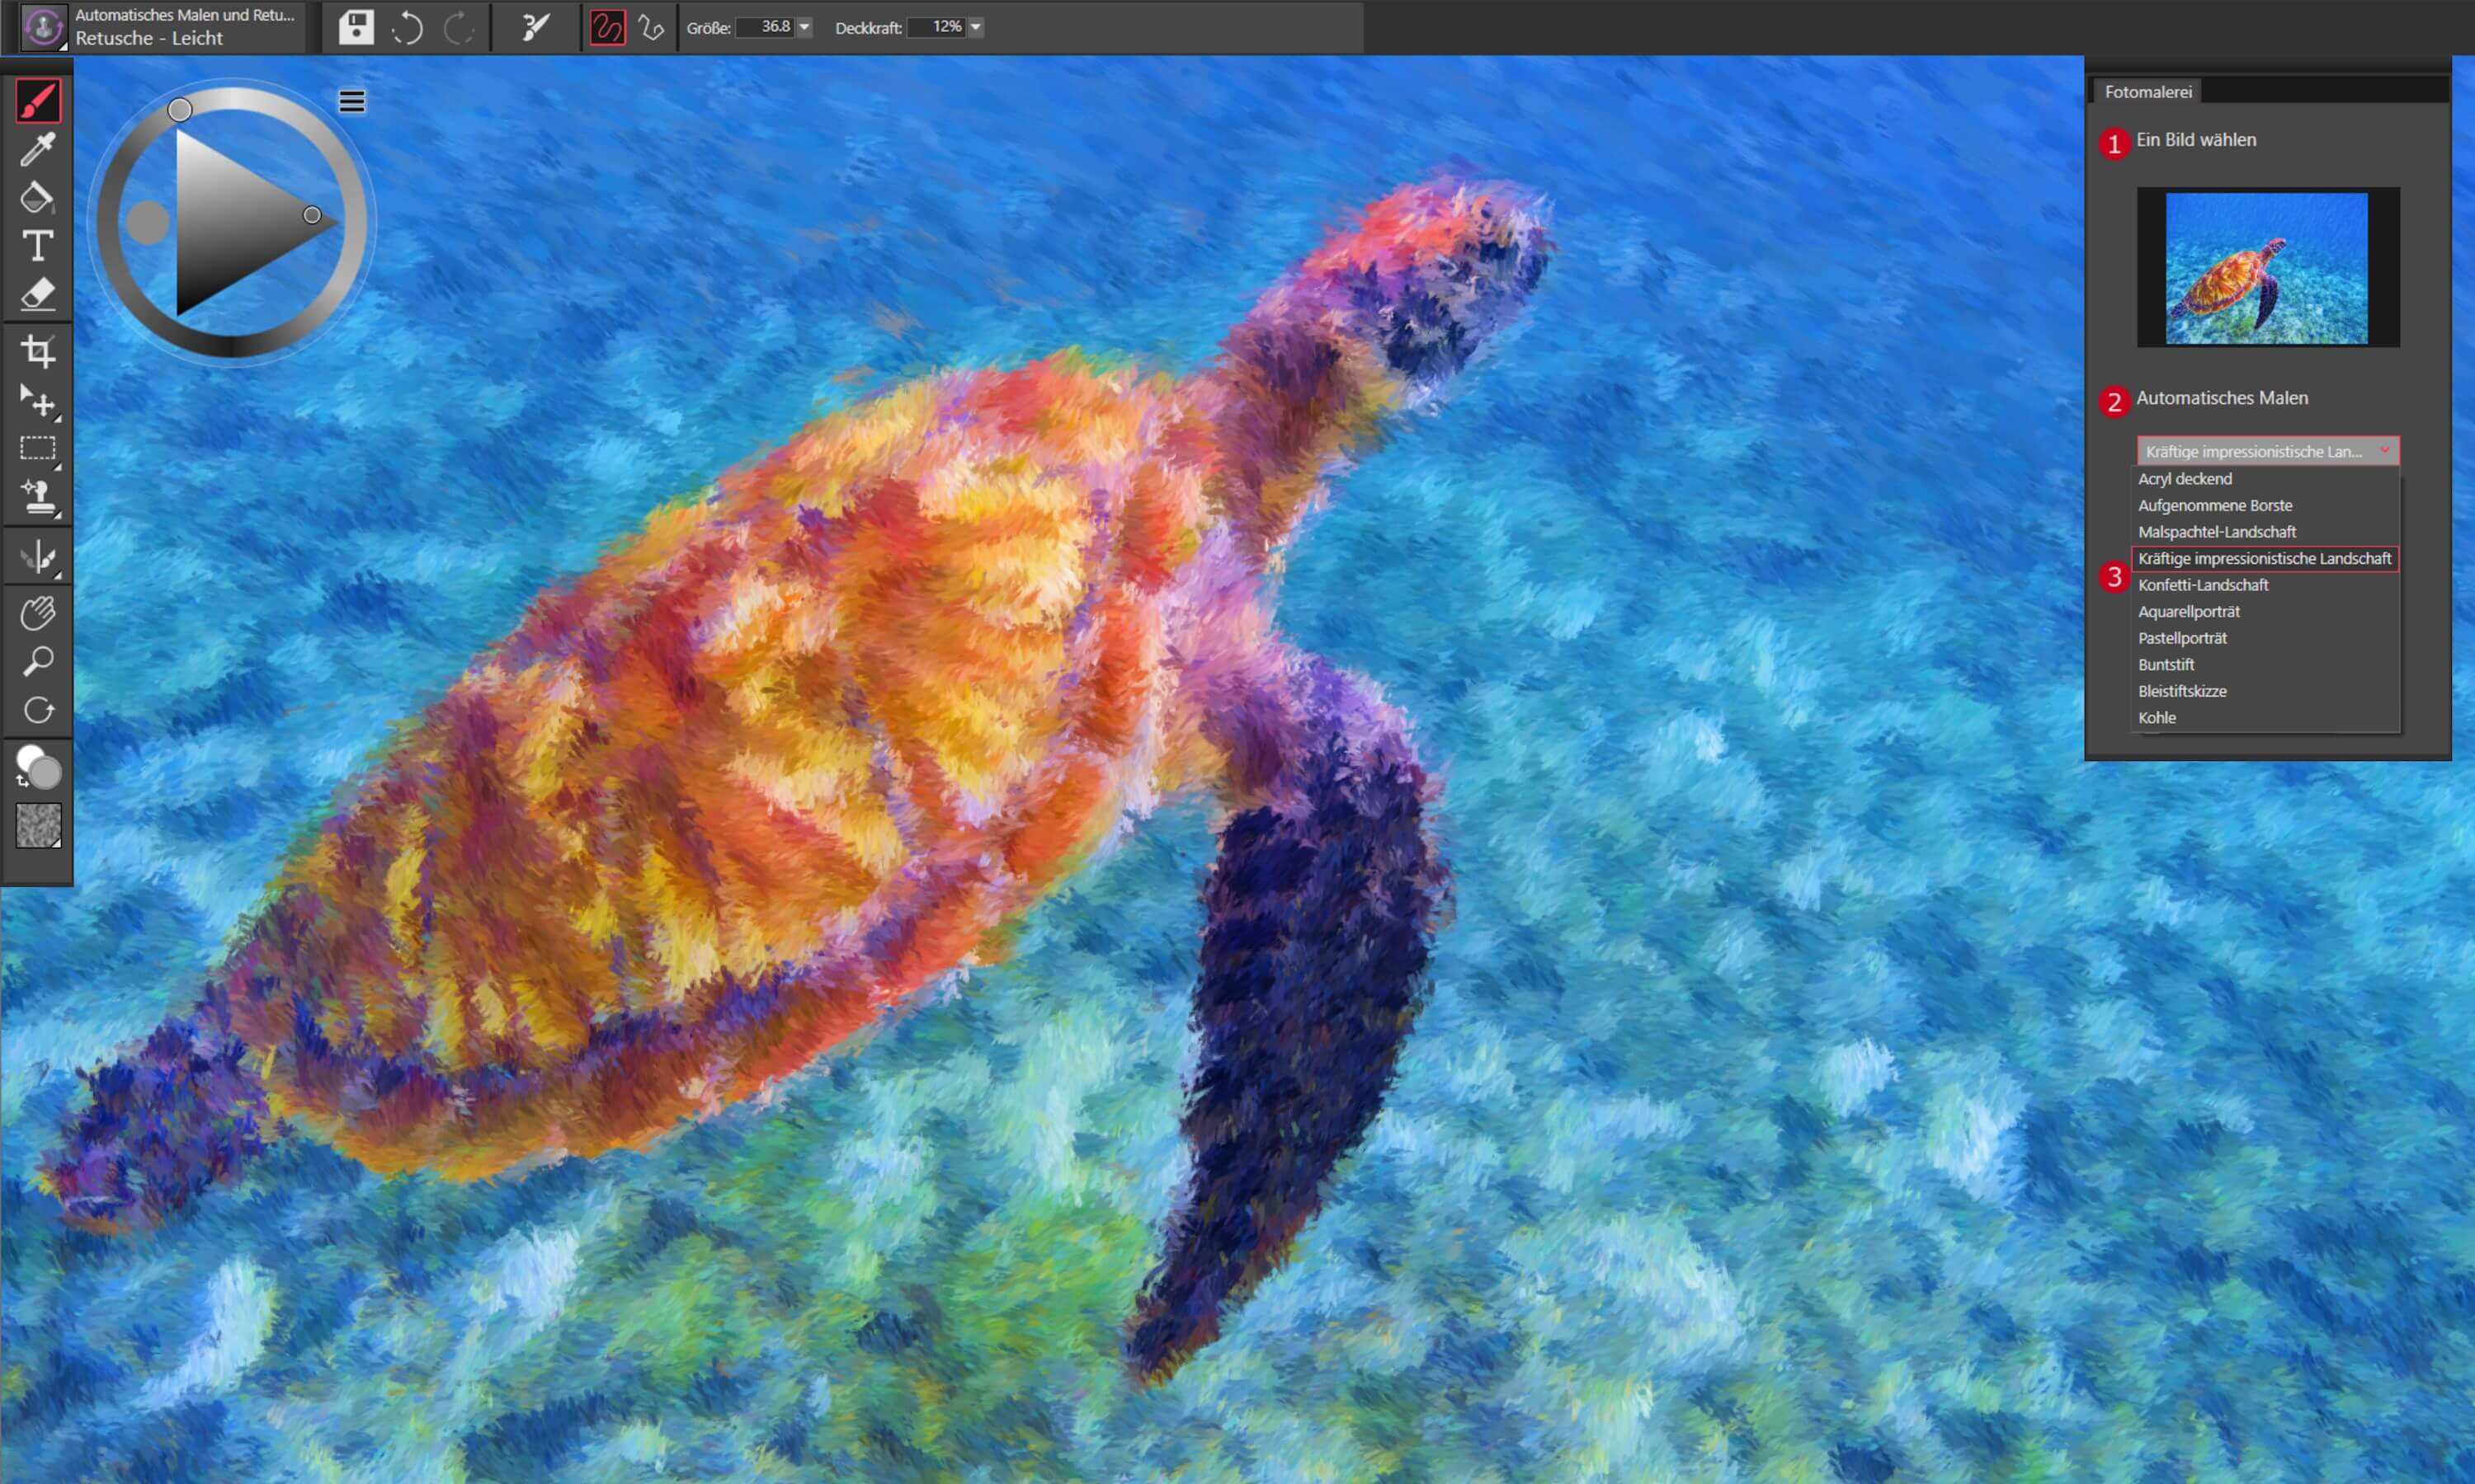The image size is (2475, 1484).
Task: Open the Größe size slider dropdown
Action: click(804, 27)
